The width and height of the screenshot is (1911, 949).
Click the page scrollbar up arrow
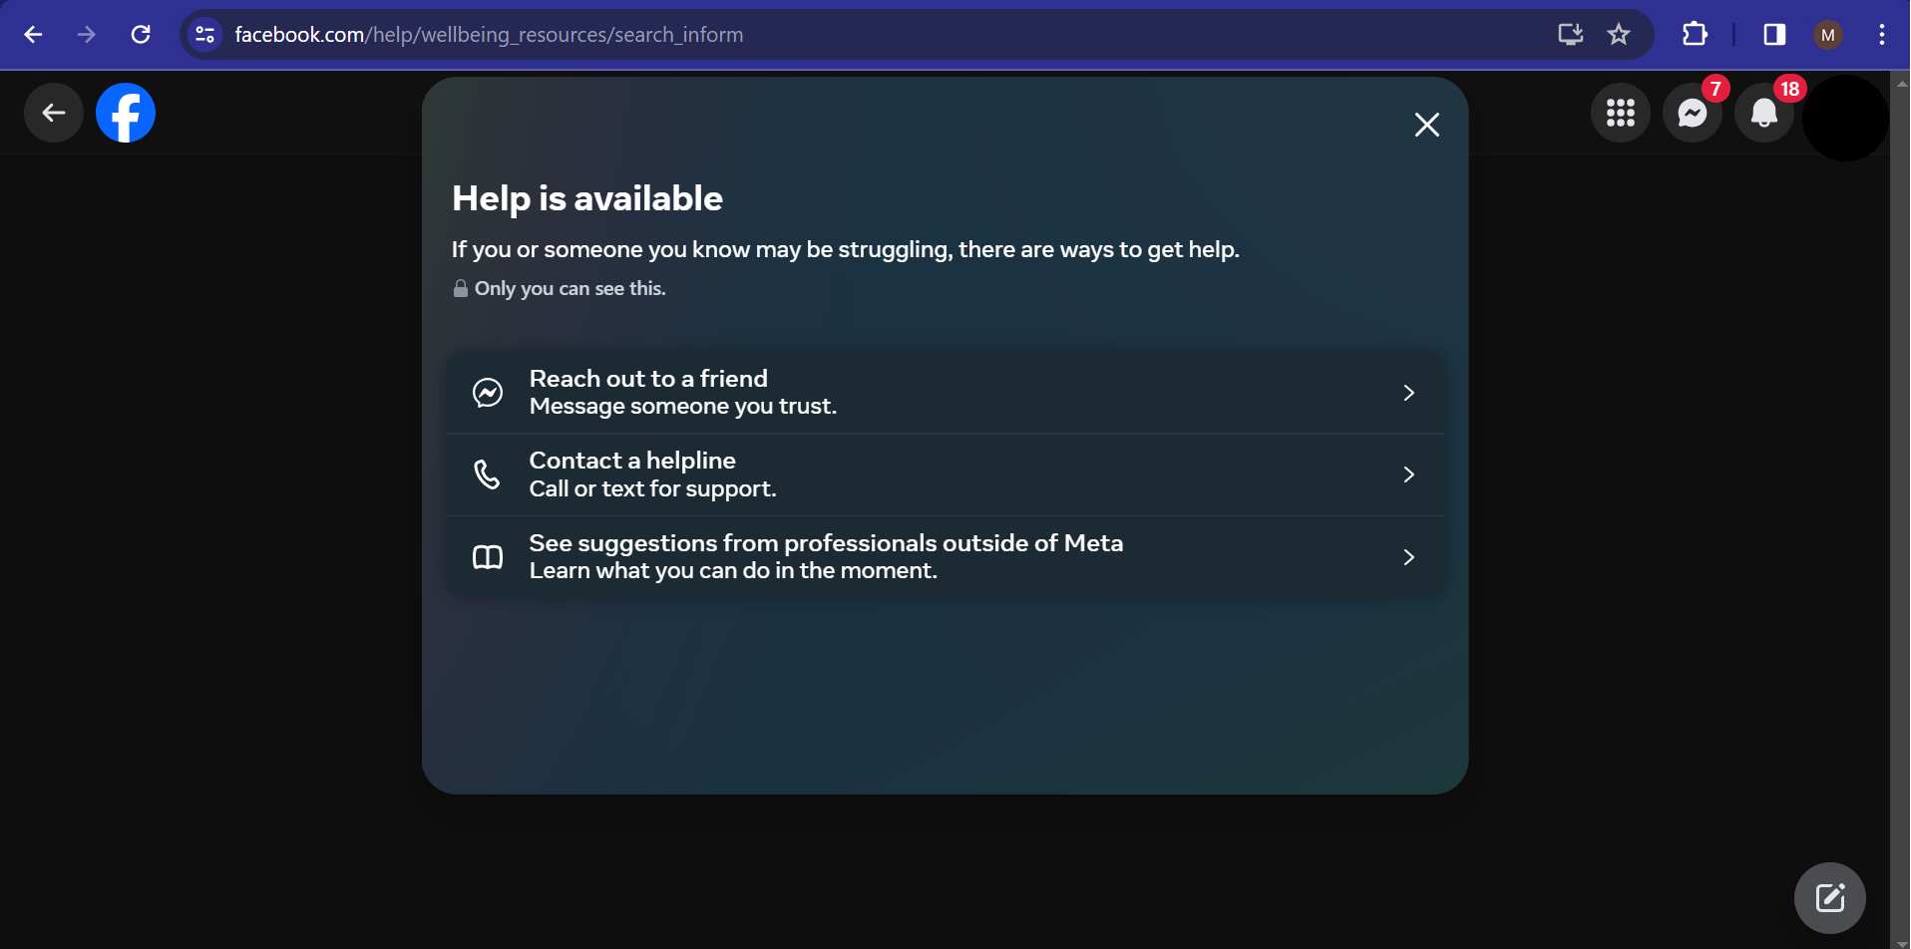tap(1901, 84)
